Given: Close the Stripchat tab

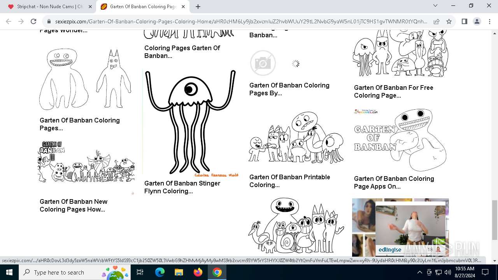Looking at the screenshot, I should tap(90, 7).
